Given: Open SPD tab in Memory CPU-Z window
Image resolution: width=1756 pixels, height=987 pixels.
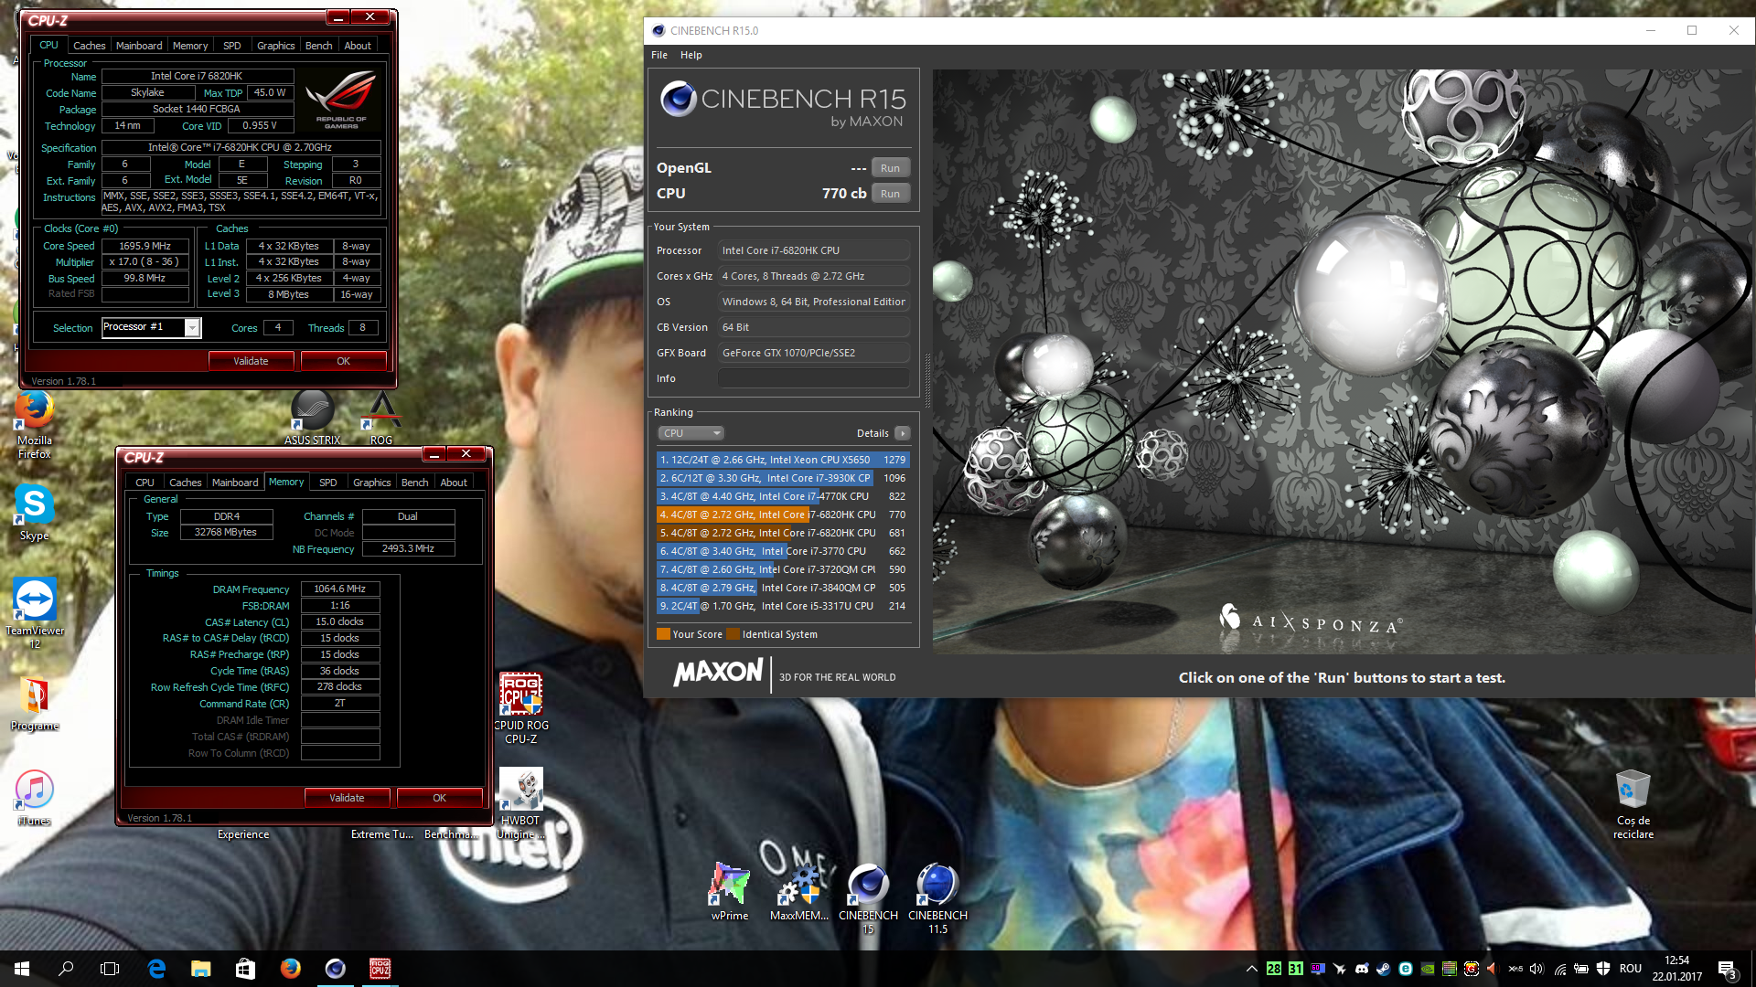Looking at the screenshot, I should 328,483.
